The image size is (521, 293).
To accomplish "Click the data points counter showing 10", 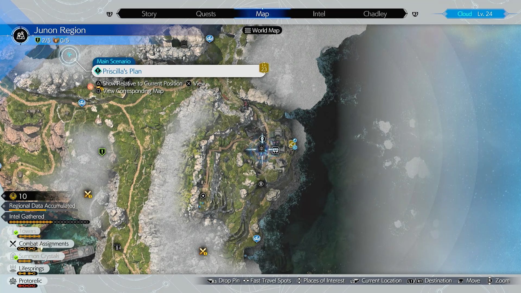I will click(x=18, y=196).
